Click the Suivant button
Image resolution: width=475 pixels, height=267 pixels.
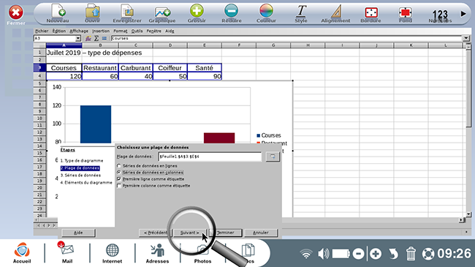coord(190,233)
